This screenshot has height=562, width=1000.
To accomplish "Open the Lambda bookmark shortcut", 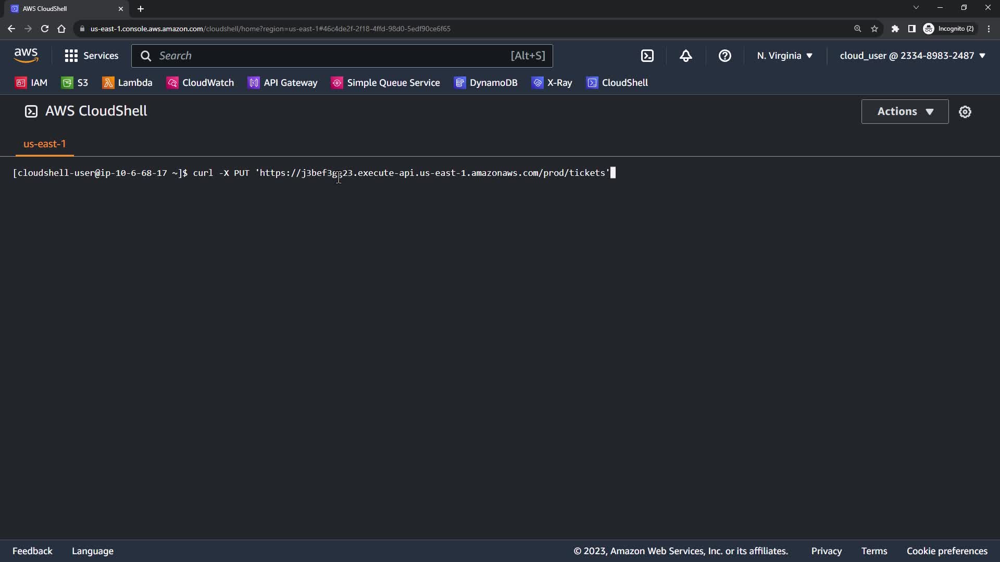I will point(128,83).
